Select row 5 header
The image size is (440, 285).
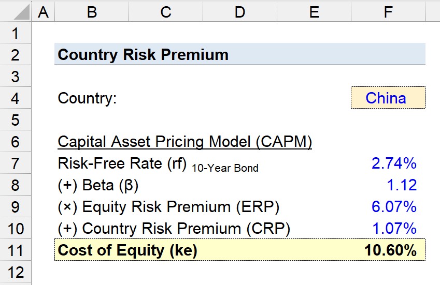(16, 120)
